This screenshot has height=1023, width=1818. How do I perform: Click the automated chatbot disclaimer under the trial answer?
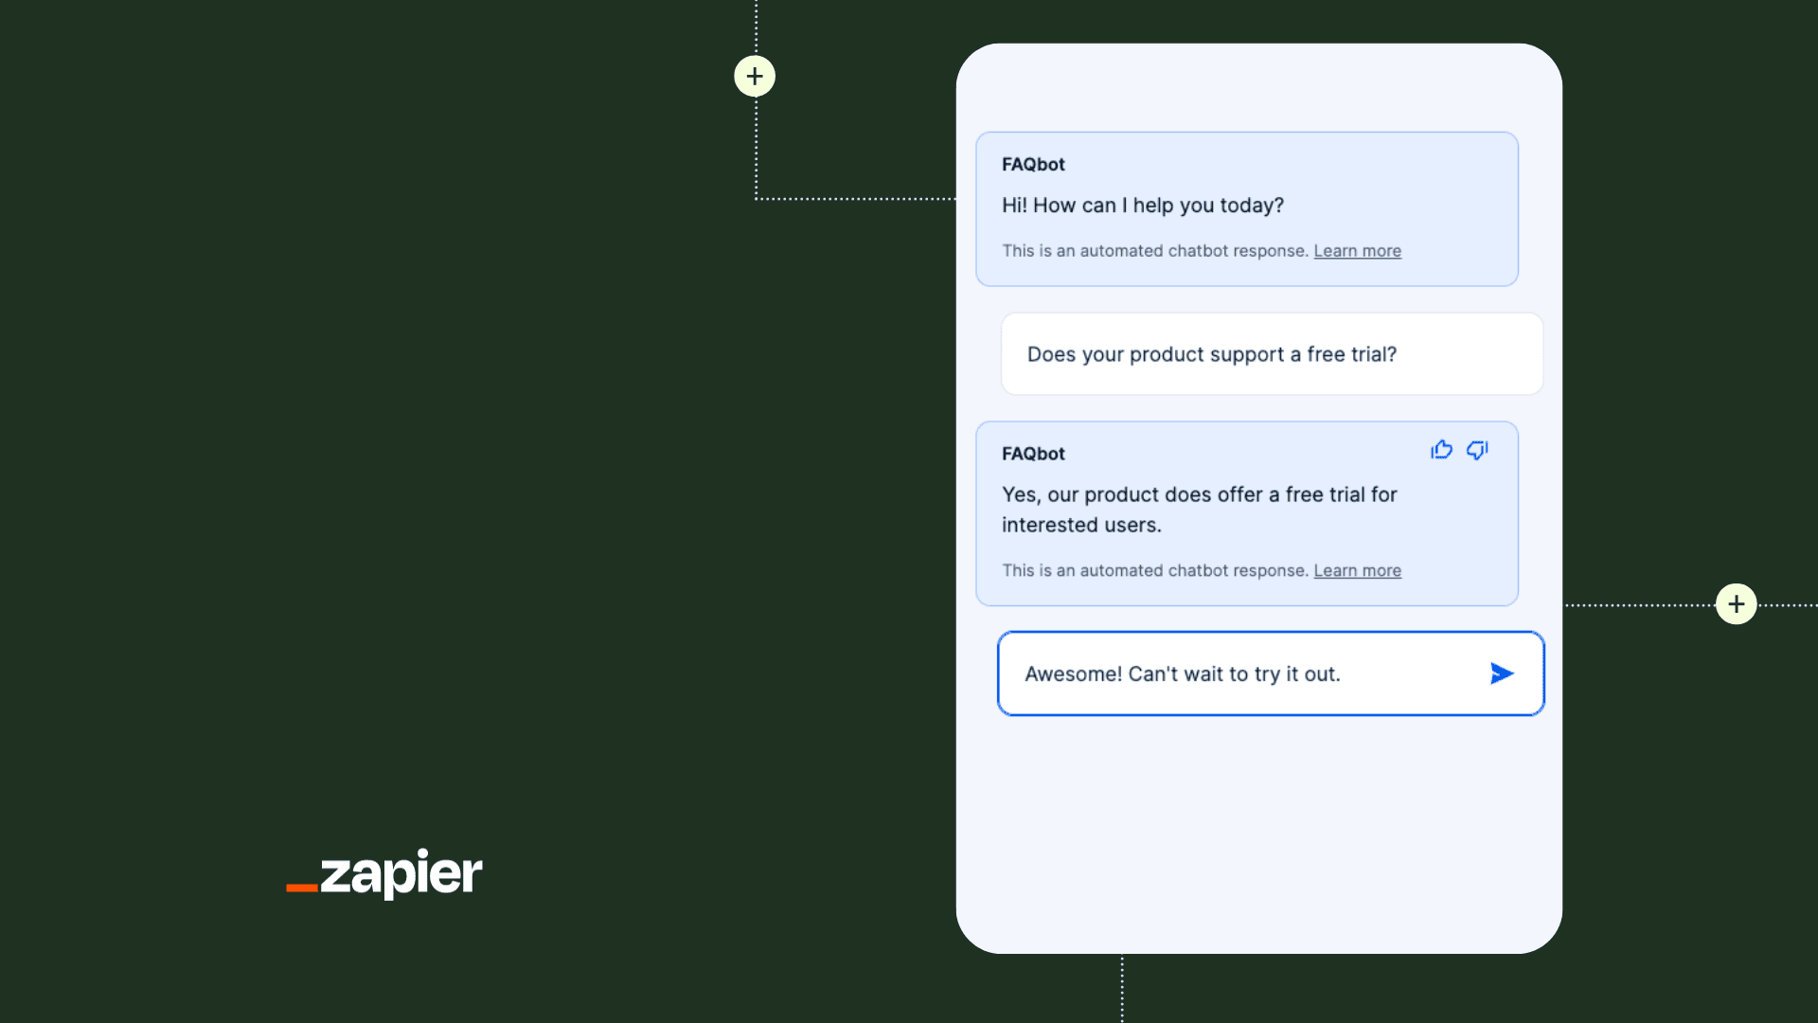1154,571
